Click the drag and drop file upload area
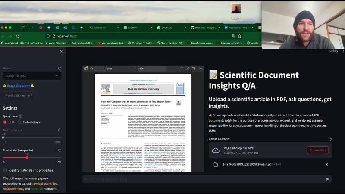The image size is (345, 194). coord(270,150)
